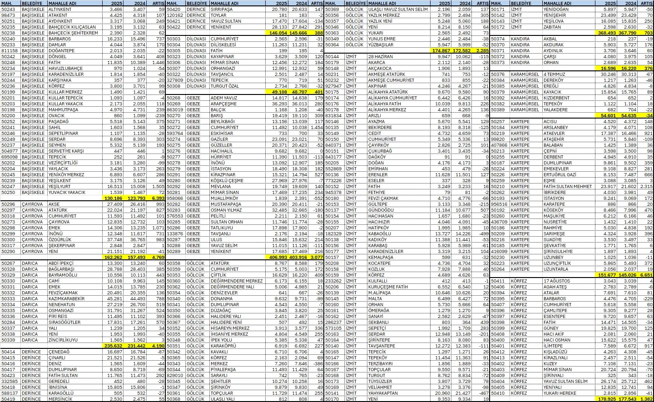The width and height of the screenshot is (654, 402).
Task: Click the FATİH SULTAN MEHMET cell
Action: tap(568, 187)
